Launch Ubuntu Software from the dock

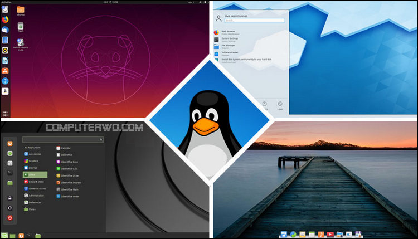5,71
